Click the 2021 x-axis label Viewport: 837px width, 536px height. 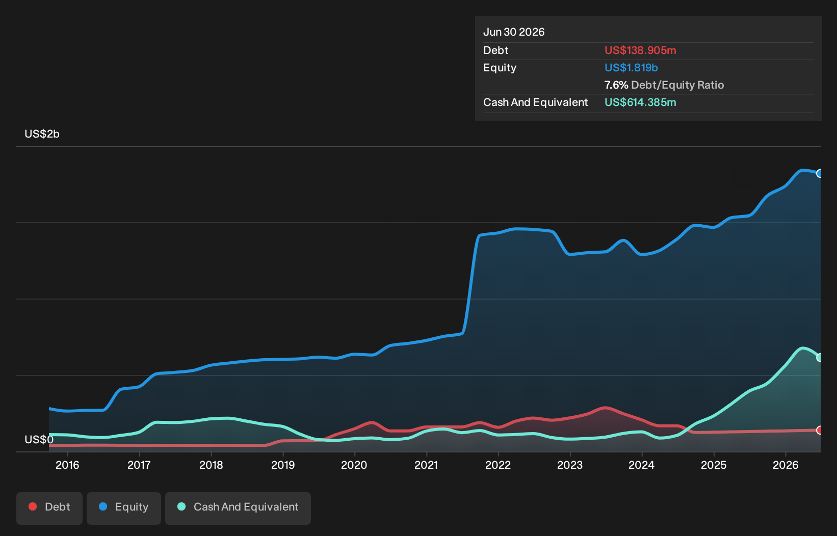pos(426,465)
